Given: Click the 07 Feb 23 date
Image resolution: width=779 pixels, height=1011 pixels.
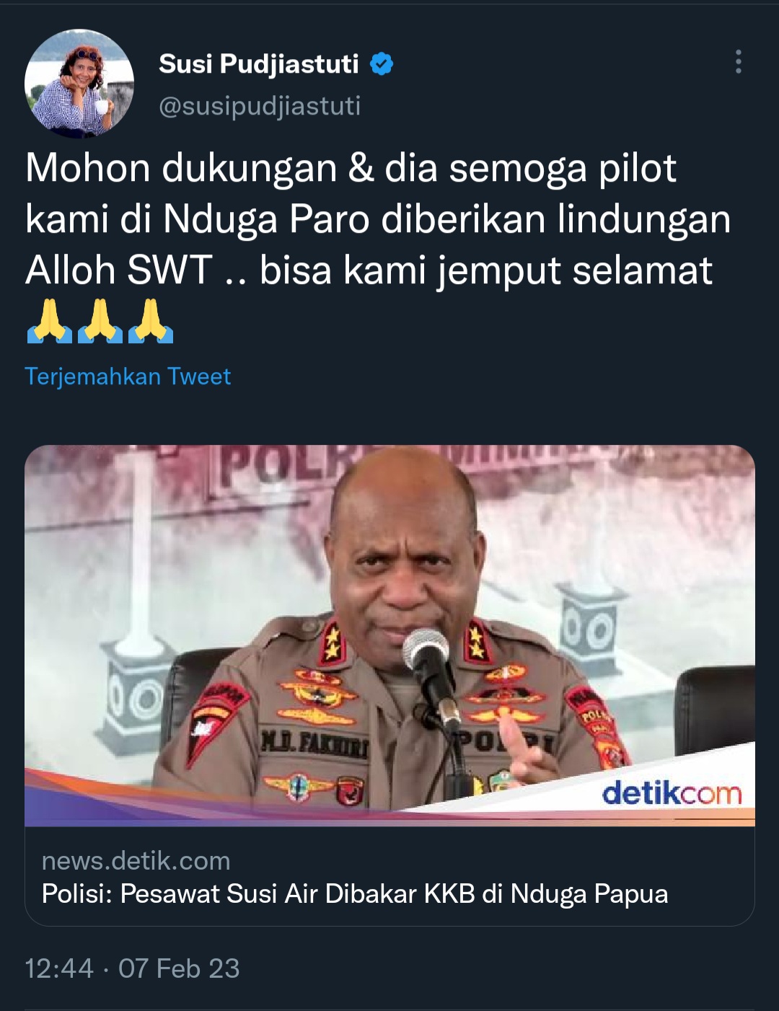Looking at the screenshot, I should pos(179,968).
